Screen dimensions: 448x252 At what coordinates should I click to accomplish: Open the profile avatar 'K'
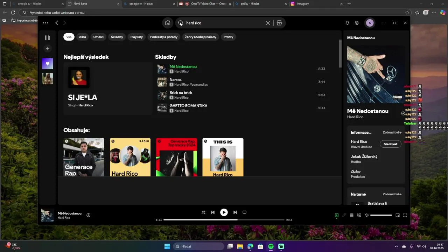coord(370,23)
